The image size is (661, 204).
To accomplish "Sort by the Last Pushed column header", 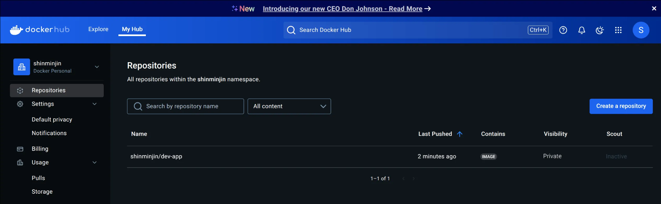I will point(435,134).
